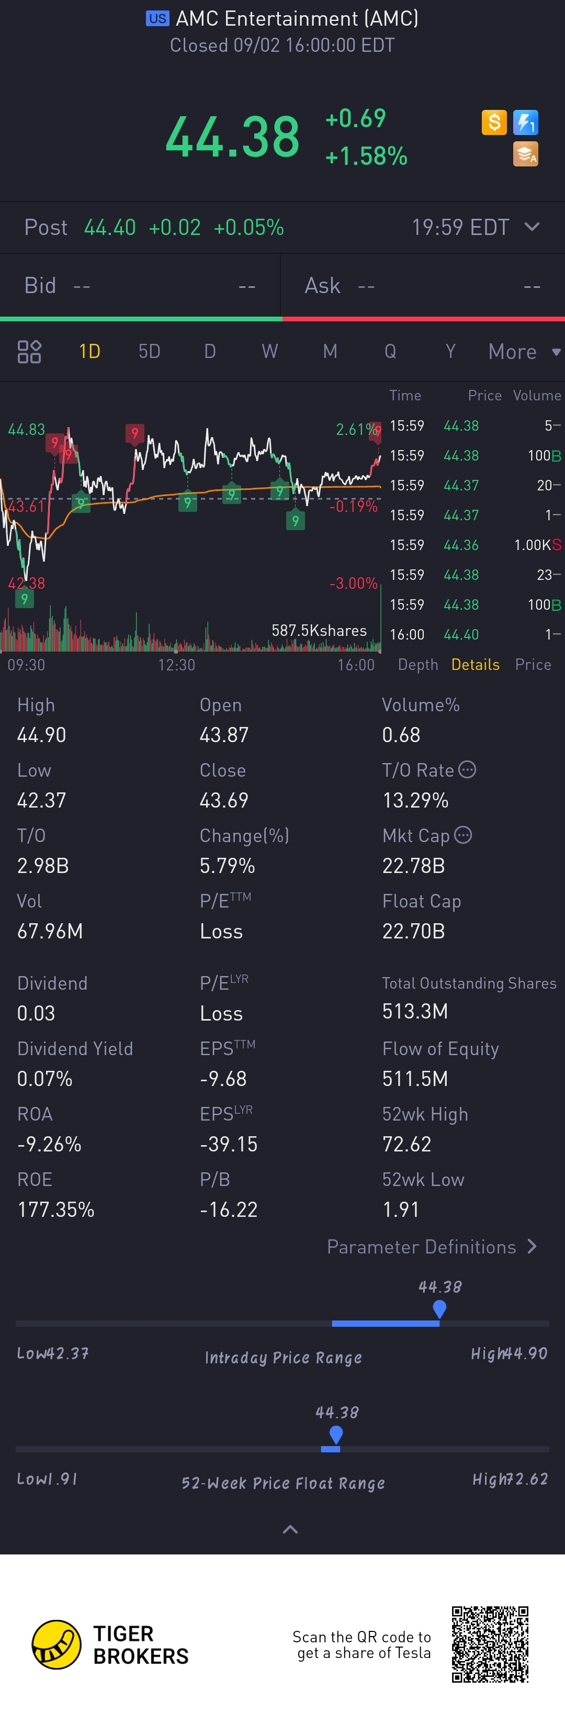Tap the Dividend Yield value 0.07%
This screenshot has height=1735, width=565.
coord(44,1078)
